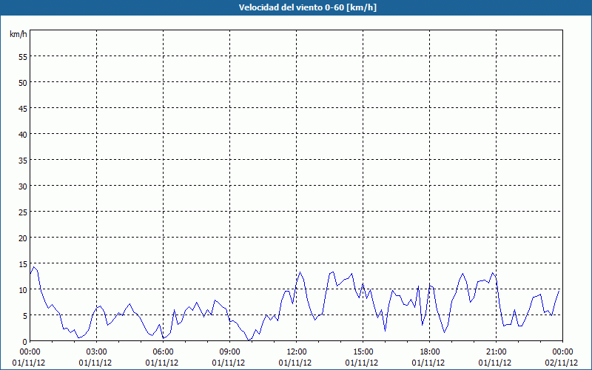Click the 03:00 time label
The height and width of the screenshot is (370, 592).
click(x=97, y=352)
